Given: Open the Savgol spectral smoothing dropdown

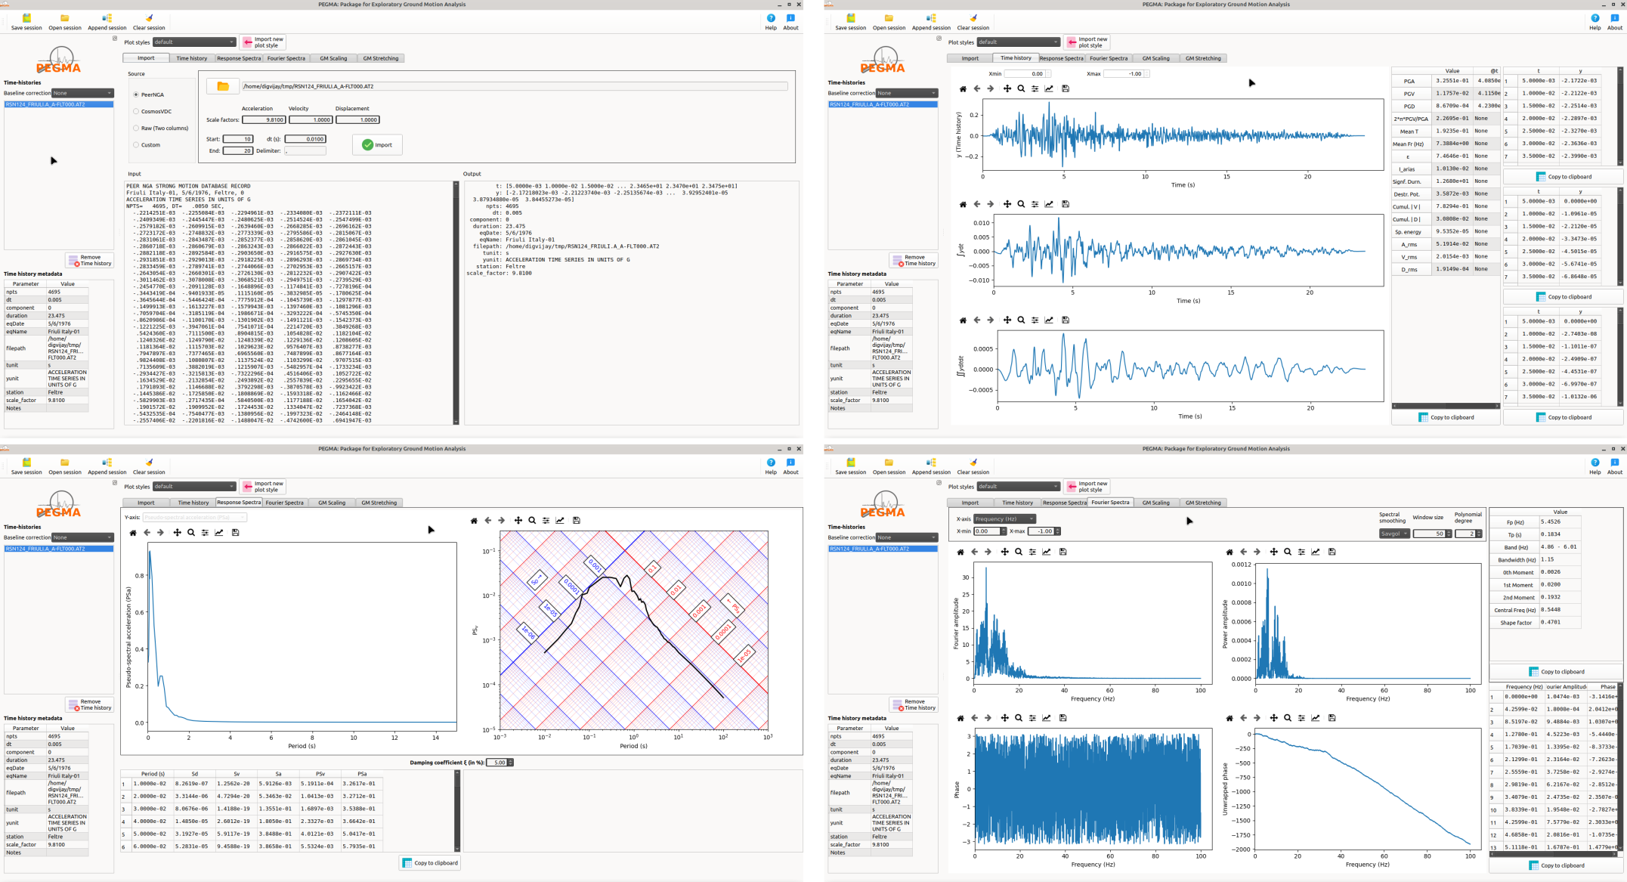Looking at the screenshot, I should [1394, 534].
